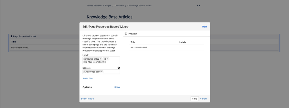Clear the Space(s) filter with black X icon
This screenshot has height=108, width=289.
click(x=119, y=68)
